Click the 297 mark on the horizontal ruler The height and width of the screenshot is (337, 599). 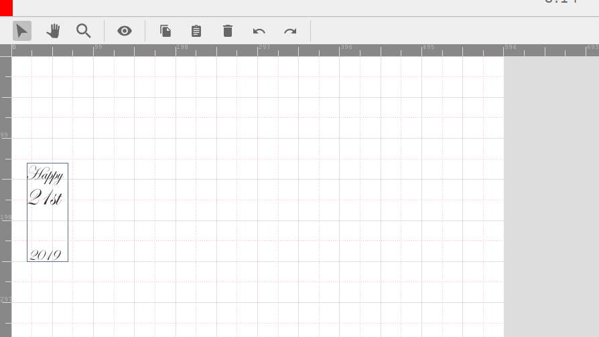pos(263,48)
